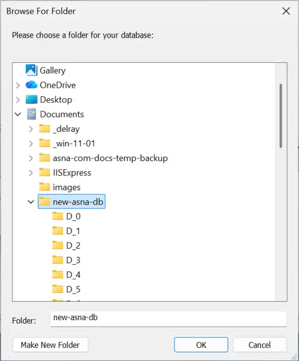Select the D_5 folder icon
Viewport: 299px width, 361px height.
coord(58,289)
